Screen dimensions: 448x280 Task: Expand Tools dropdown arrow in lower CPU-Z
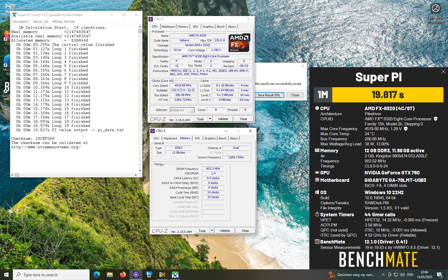pyautogui.click(x=212, y=231)
